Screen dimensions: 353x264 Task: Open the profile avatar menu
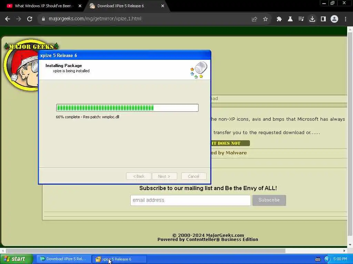coord(334,19)
